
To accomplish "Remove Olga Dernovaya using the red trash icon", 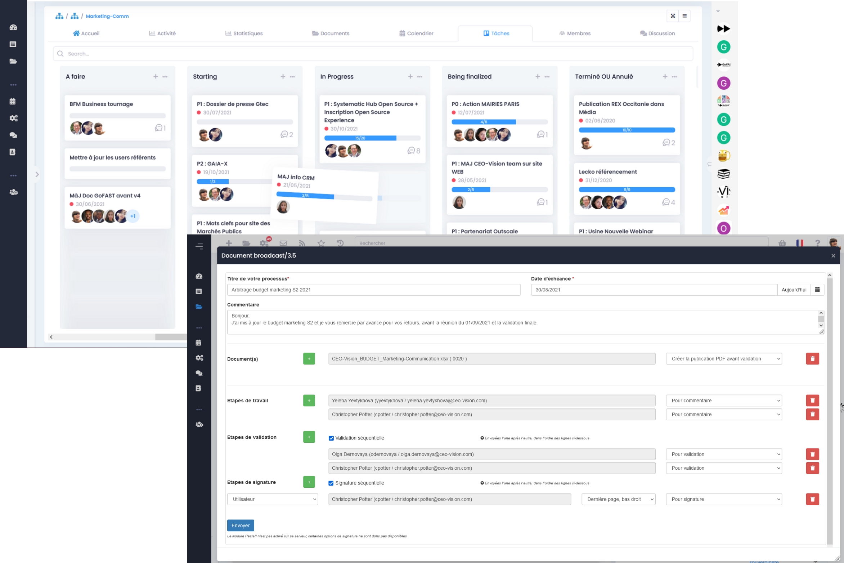I will 813,454.
